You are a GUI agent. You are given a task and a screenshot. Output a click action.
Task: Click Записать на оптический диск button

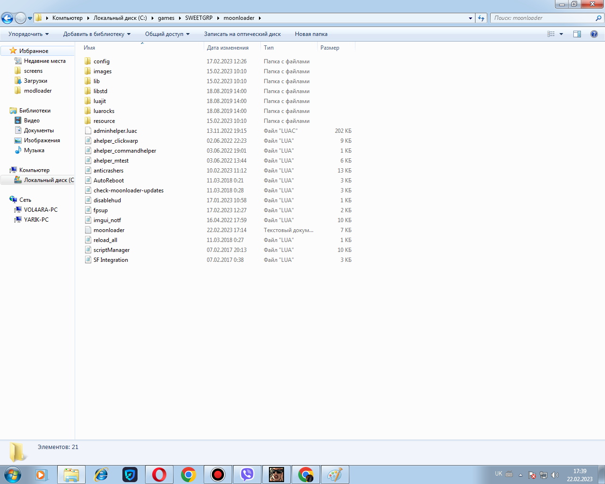[x=242, y=34]
